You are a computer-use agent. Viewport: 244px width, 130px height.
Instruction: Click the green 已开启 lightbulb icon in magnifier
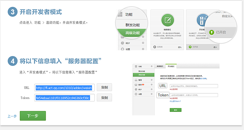[x=212, y=32]
